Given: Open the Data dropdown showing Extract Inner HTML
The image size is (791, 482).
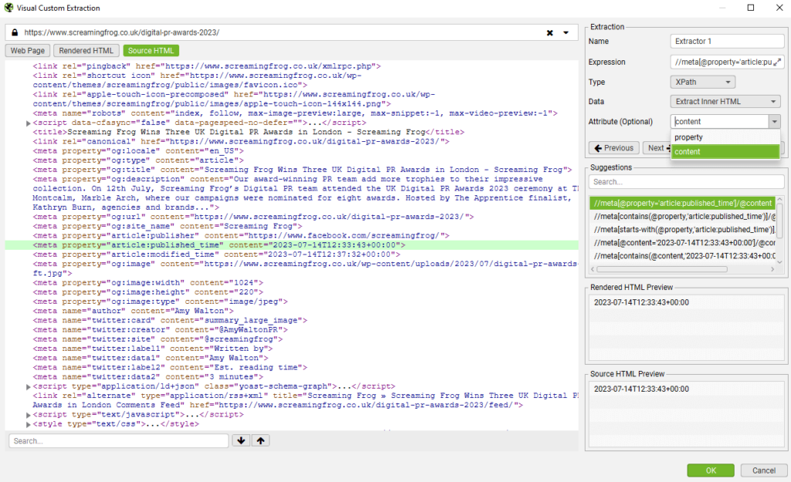Looking at the screenshot, I should tap(725, 101).
